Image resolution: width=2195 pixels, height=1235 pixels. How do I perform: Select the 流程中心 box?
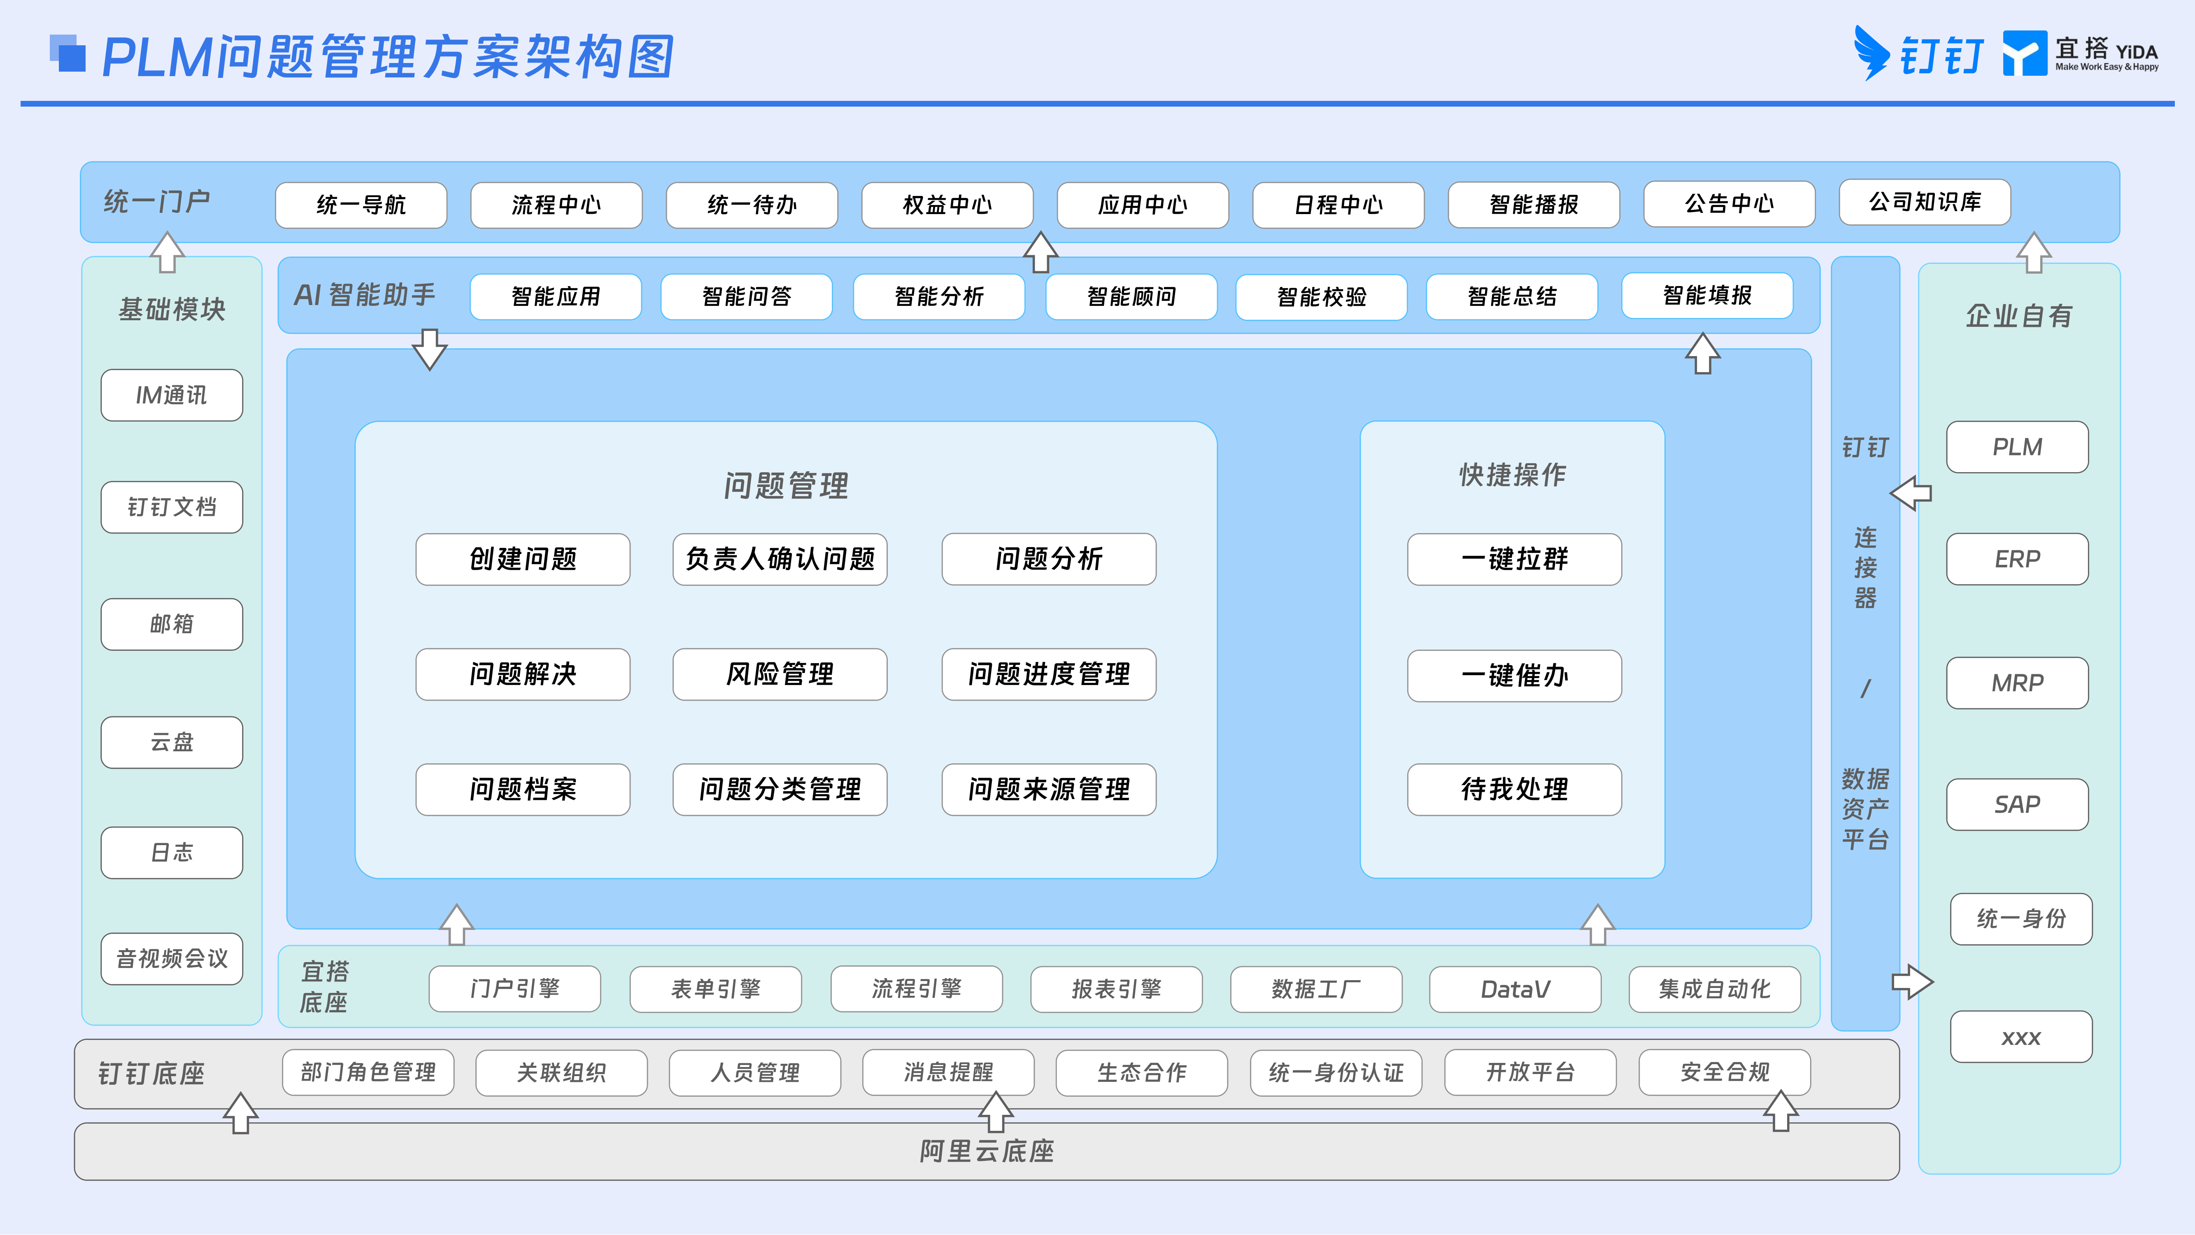click(556, 205)
